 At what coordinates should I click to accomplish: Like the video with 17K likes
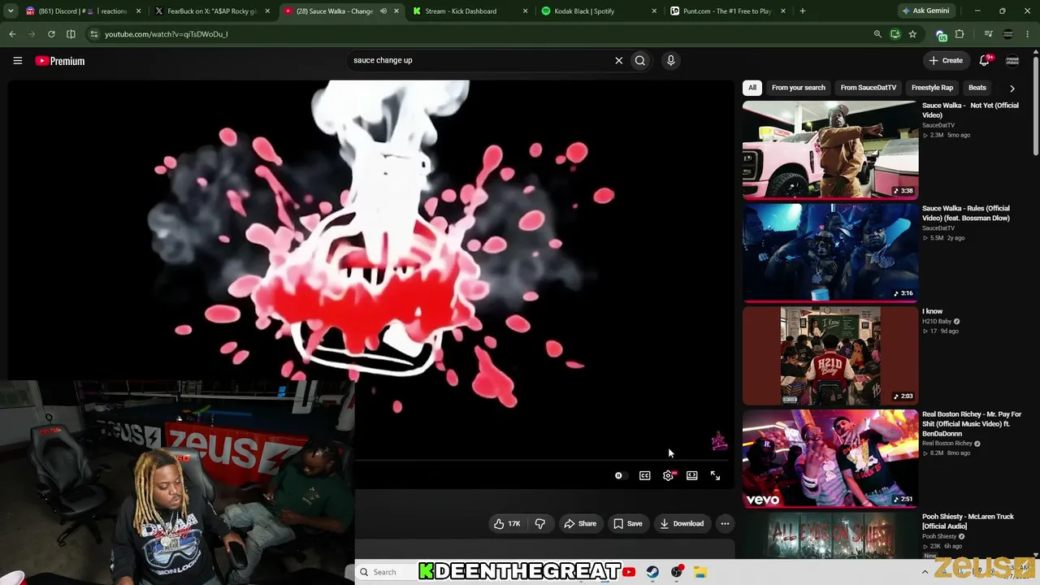click(x=507, y=523)
